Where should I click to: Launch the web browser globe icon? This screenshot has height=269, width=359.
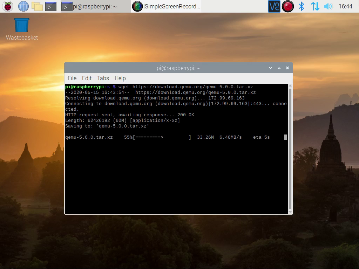tap(23, 6)
